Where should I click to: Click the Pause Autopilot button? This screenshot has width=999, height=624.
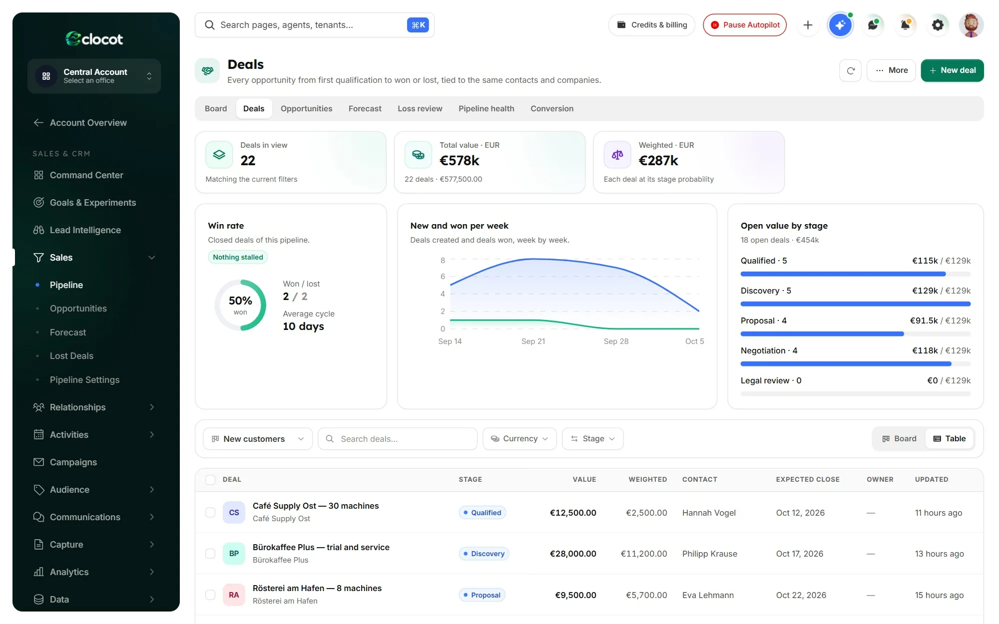[745, 25]
